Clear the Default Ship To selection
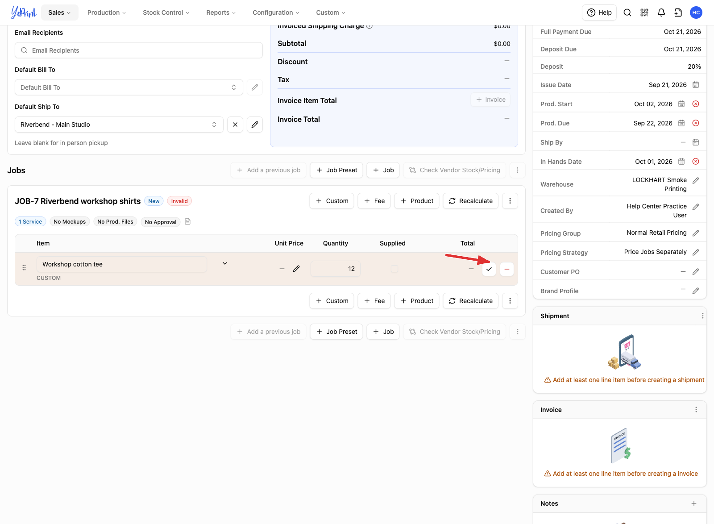 point(235,125)
